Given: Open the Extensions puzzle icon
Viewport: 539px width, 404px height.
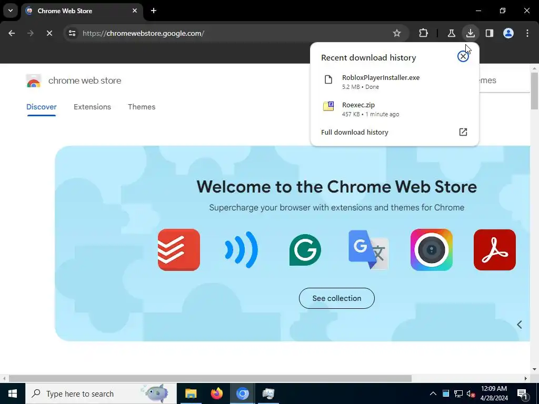Looking at the screenshot, I should [424, 33].
